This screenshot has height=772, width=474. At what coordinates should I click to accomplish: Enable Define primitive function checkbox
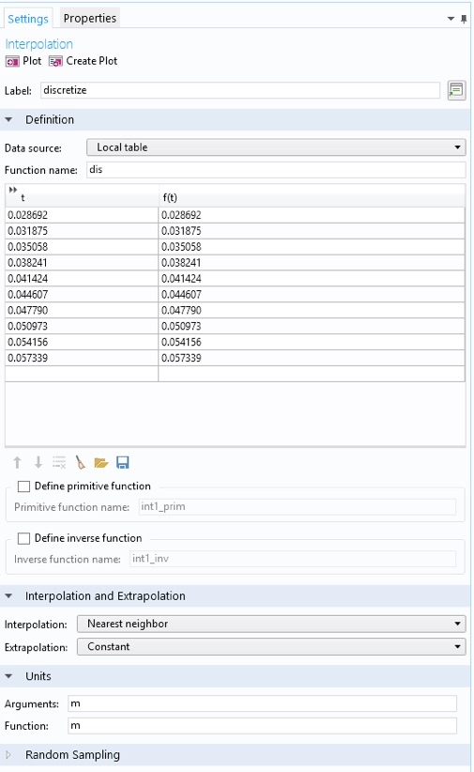point(23,486)
